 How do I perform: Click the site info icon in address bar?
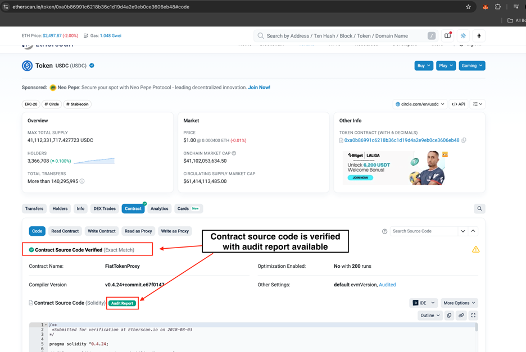pos(6,7)
